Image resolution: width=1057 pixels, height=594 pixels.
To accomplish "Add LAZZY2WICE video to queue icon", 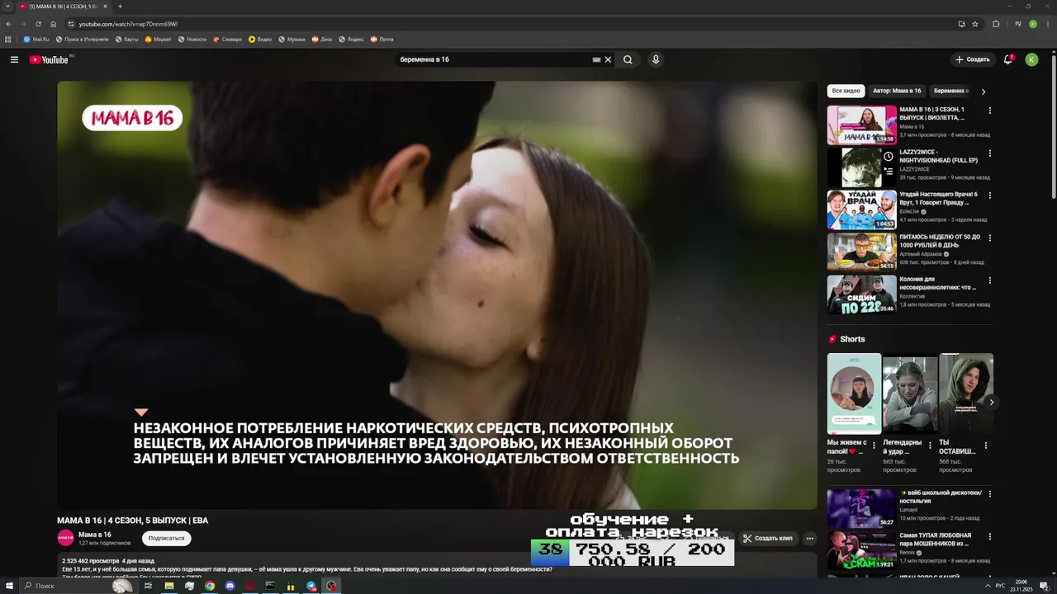I will (x=889, y=171).
